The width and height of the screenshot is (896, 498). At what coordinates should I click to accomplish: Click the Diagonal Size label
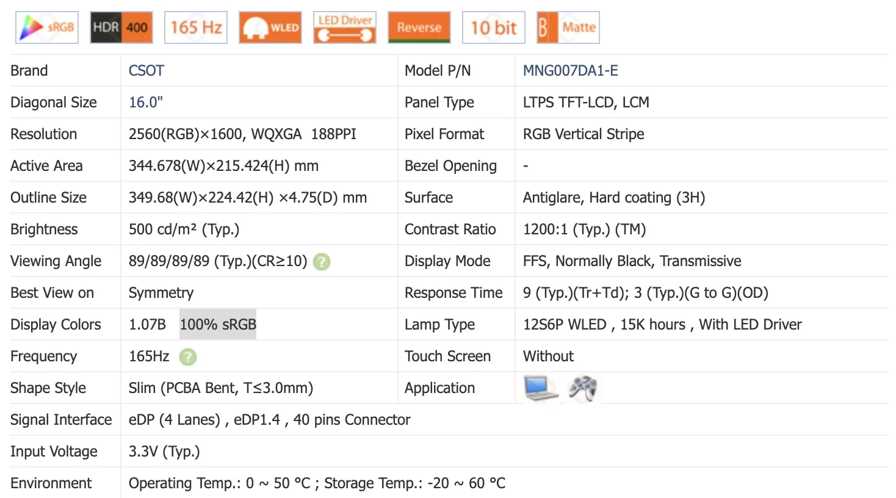click(x=54, y=103)
